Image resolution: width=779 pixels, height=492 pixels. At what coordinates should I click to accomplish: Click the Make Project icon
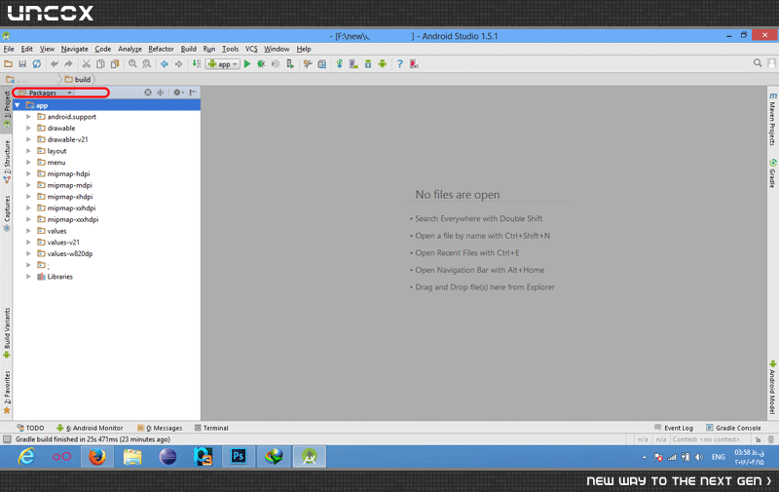pos(197,63)
